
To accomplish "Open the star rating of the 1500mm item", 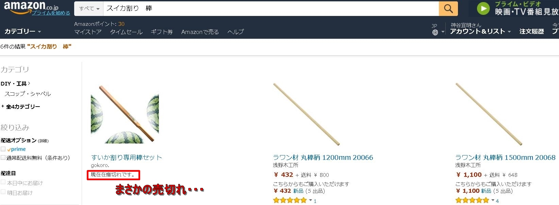I will (472, 200).
